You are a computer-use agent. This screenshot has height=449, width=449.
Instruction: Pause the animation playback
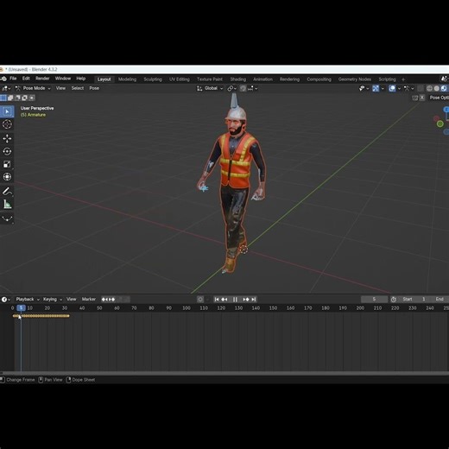[235, 300]
